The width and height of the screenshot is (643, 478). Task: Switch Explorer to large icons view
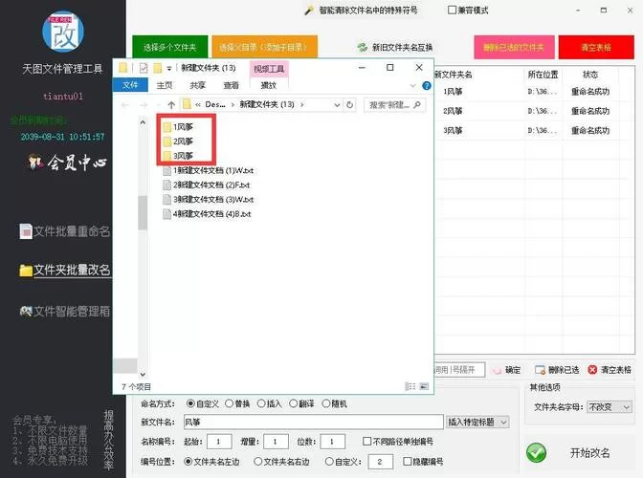(x=424, y=386)
